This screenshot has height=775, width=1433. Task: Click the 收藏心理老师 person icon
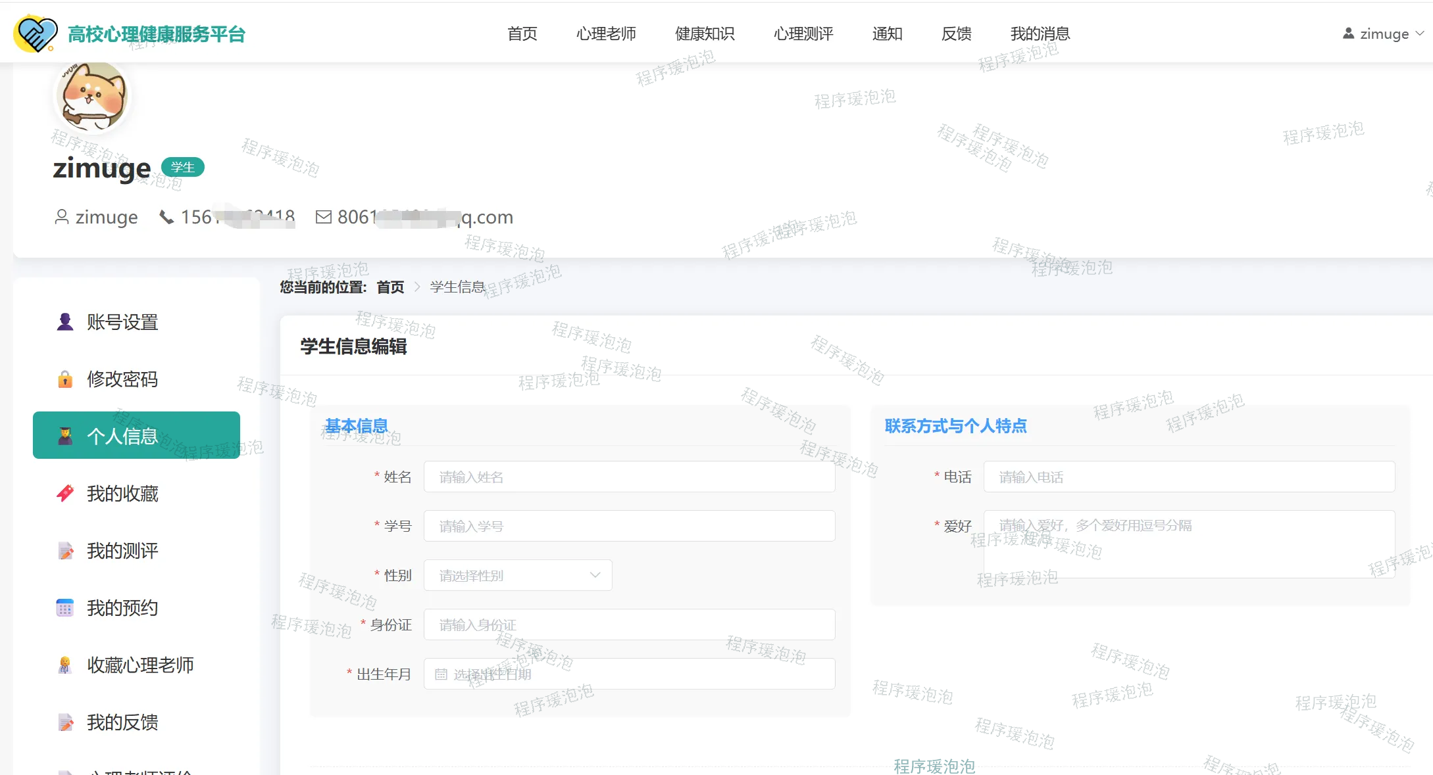65,665
